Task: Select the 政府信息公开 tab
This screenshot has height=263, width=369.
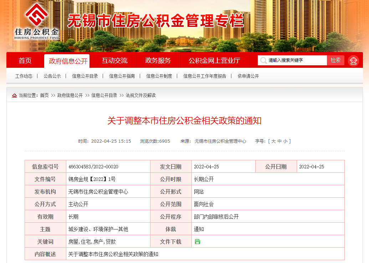Action: pos(67,60)
